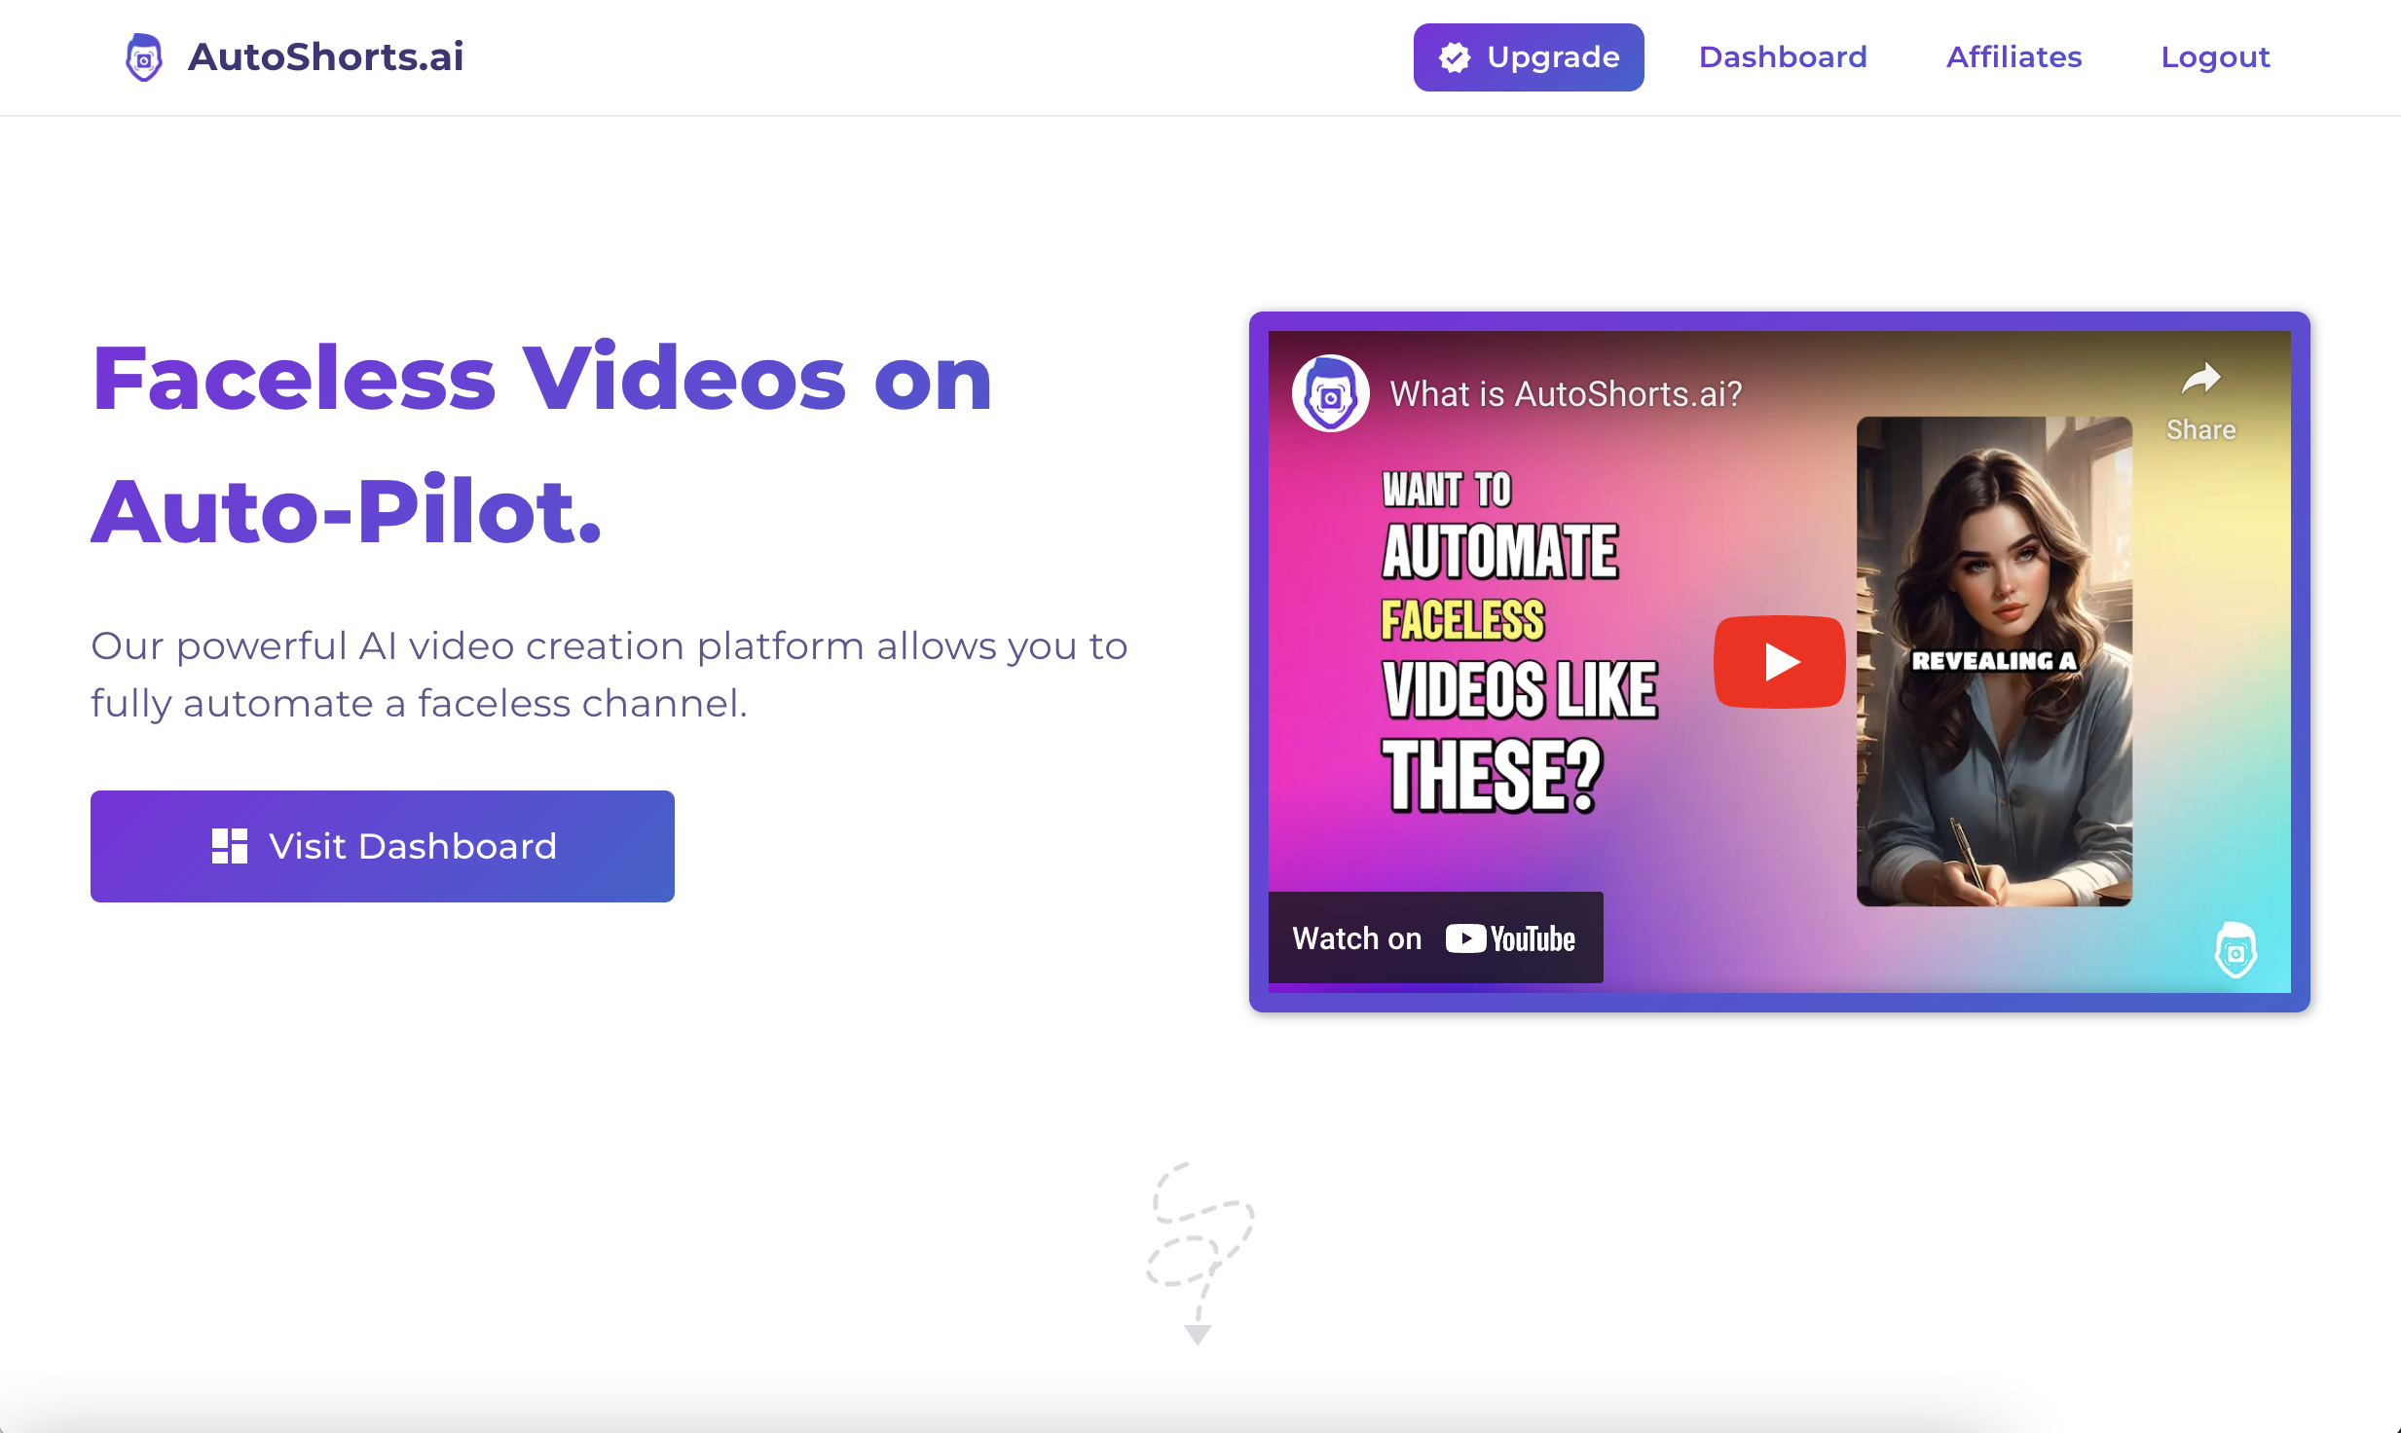The image size is (2401, 1433).
Task: Click the grid icon on Visit Dashboard button
Action: [230, 846]
